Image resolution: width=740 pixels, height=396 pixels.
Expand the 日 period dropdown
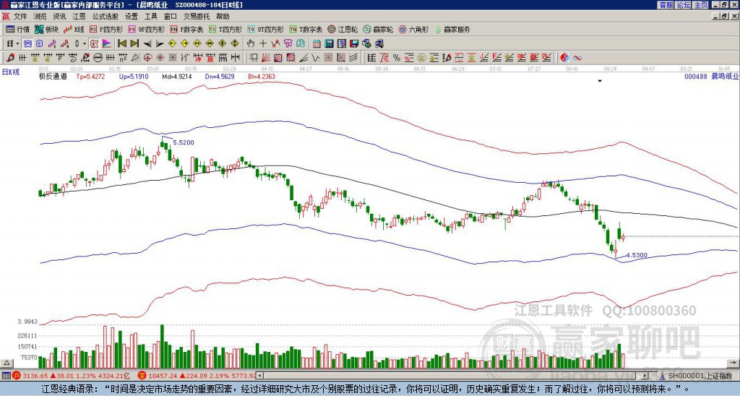(13, 44)
